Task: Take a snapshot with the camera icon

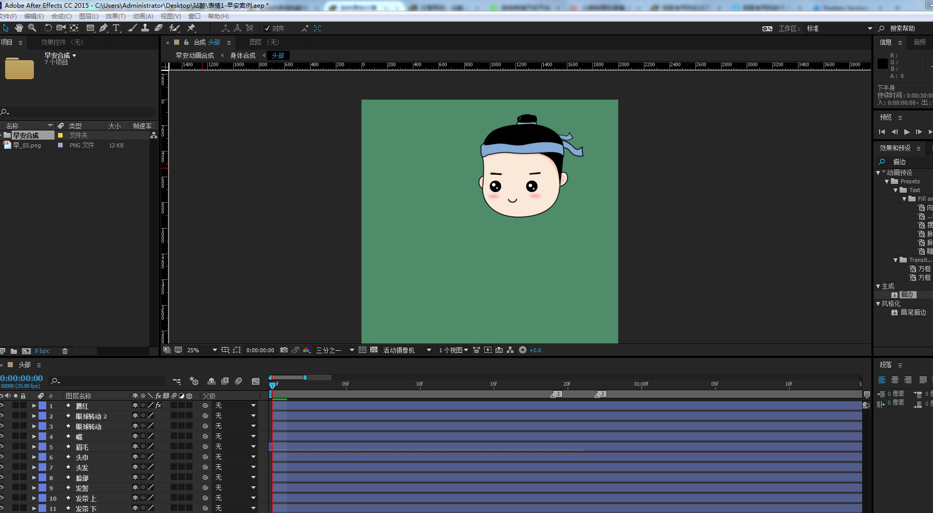Action: [x=284, y=350]
